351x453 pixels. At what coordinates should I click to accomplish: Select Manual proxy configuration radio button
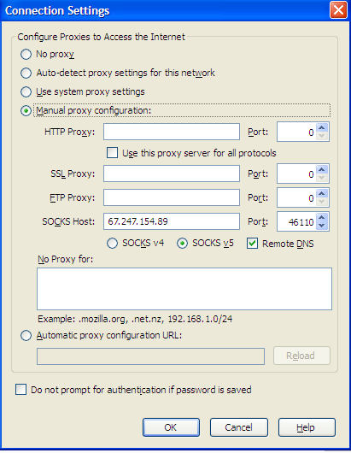click(26, 110)
